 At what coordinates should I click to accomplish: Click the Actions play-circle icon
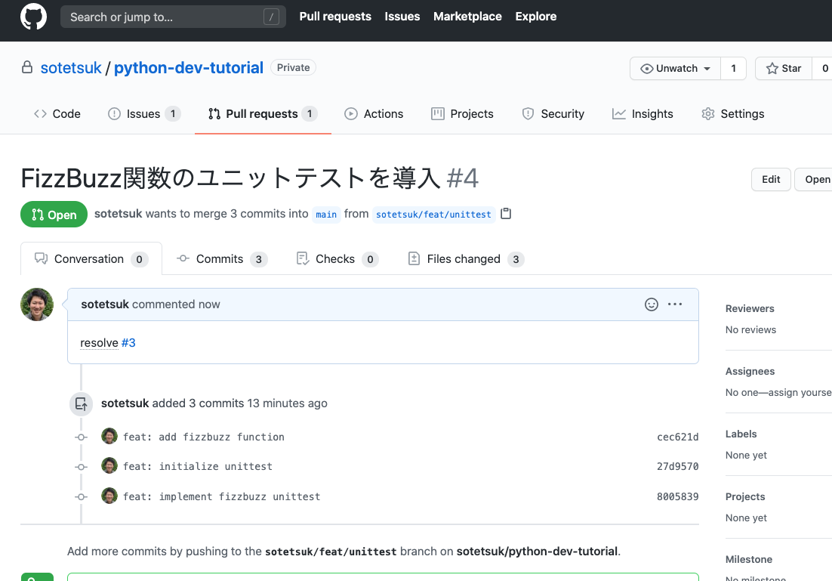tap(350, 113)
